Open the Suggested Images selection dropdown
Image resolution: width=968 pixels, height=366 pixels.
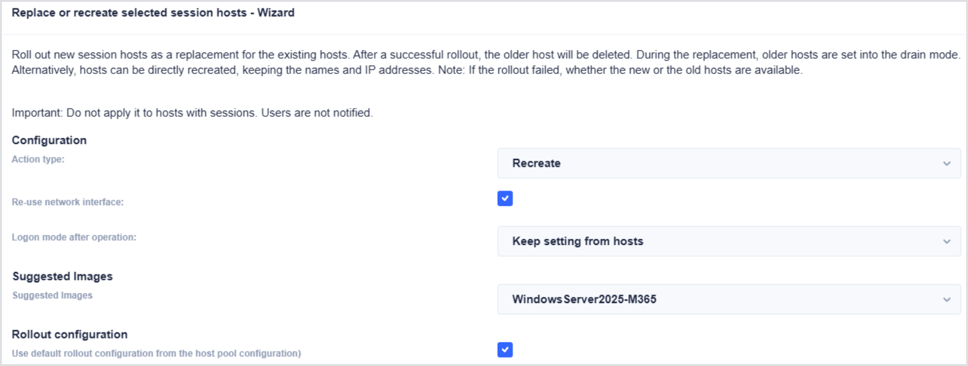click(x=729, y=299)
